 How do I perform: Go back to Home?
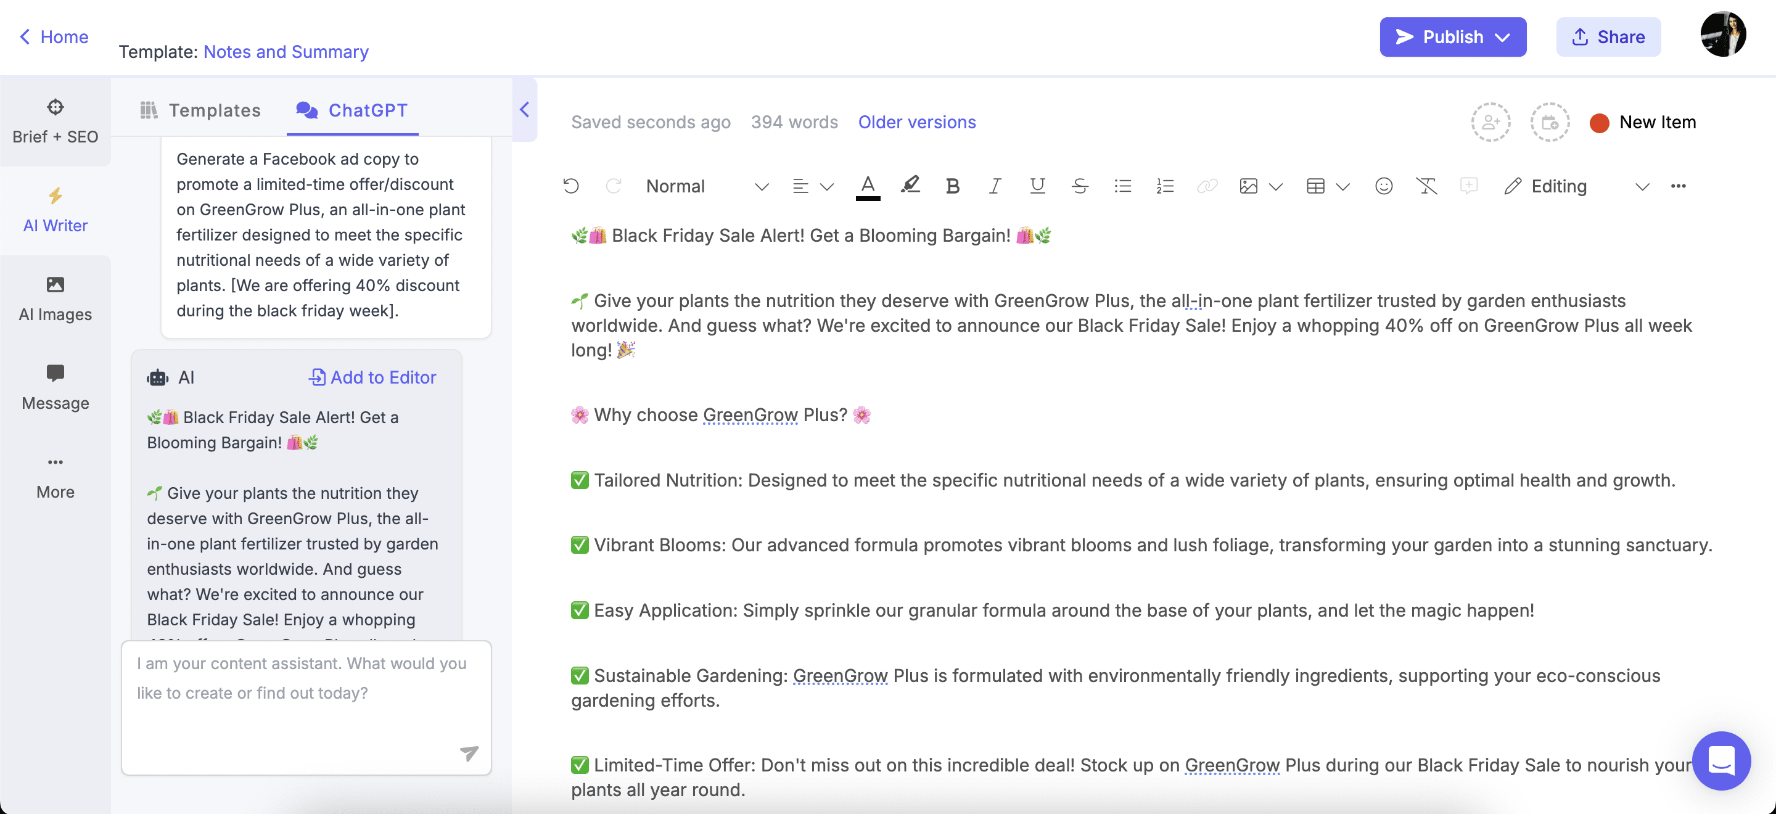[x=54, y=36]
